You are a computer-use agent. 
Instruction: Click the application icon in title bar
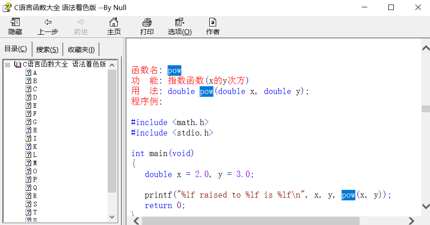[x=7, y=7]
